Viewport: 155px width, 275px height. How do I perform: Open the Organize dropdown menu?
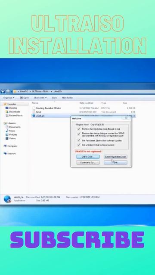(x=9, y=98)
